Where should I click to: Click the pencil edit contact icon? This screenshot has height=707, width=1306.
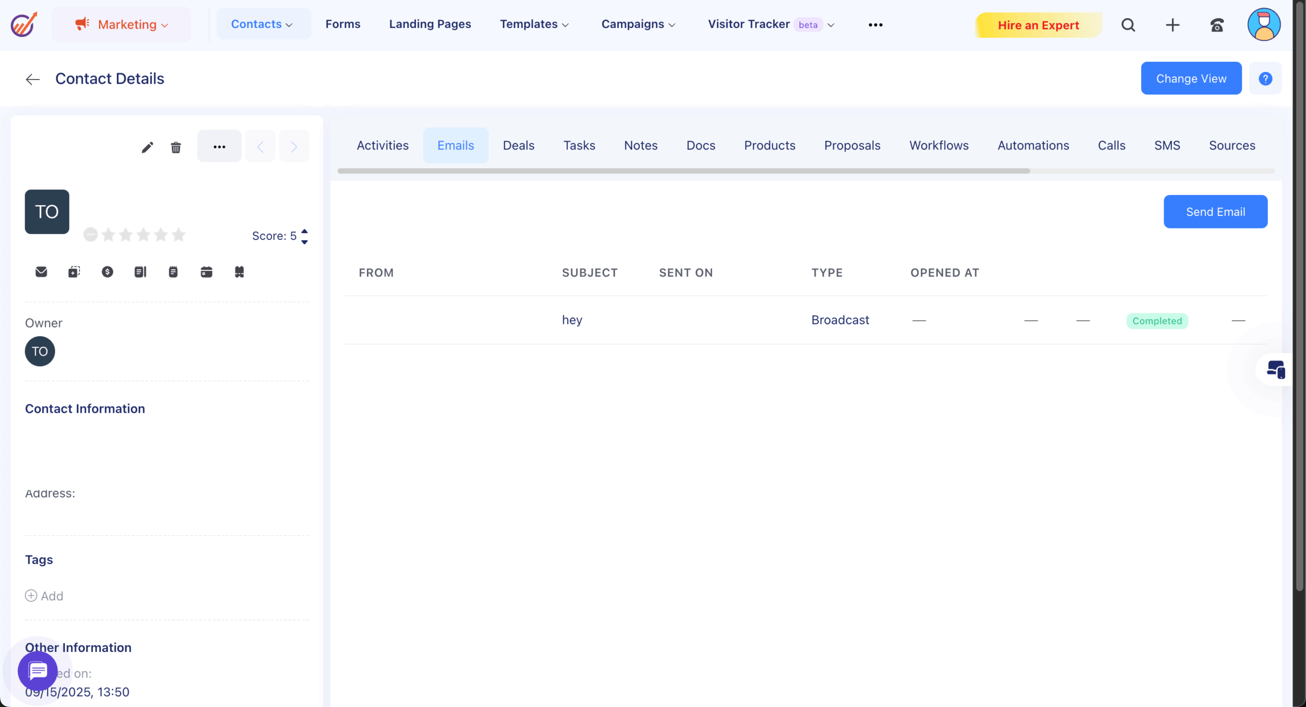click(147, 147)
